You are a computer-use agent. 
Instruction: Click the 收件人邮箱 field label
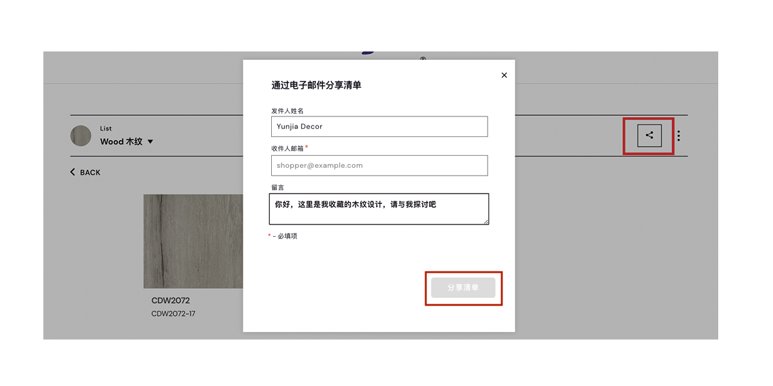point(287,149)
